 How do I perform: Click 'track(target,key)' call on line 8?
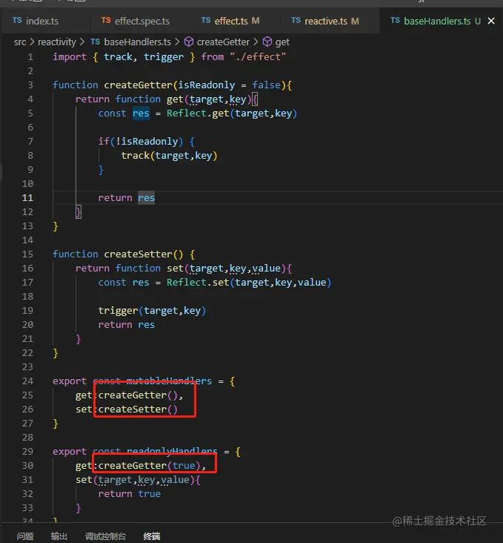click(x=169, y=156)
